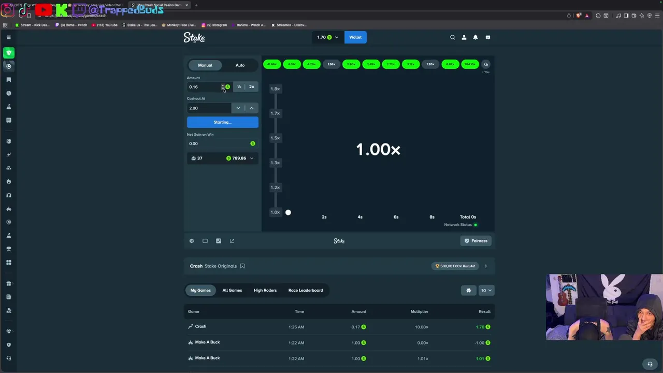Select the Race Leaderboard tab
The image size is (663, 373).
(x=306, y=290)
